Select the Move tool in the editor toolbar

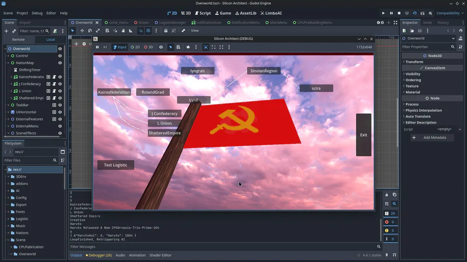coord(82,31)
